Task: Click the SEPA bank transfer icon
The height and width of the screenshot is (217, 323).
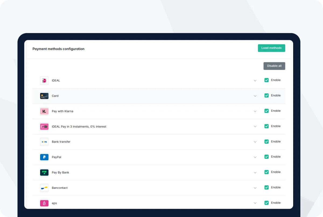Action: click(44, 142)
